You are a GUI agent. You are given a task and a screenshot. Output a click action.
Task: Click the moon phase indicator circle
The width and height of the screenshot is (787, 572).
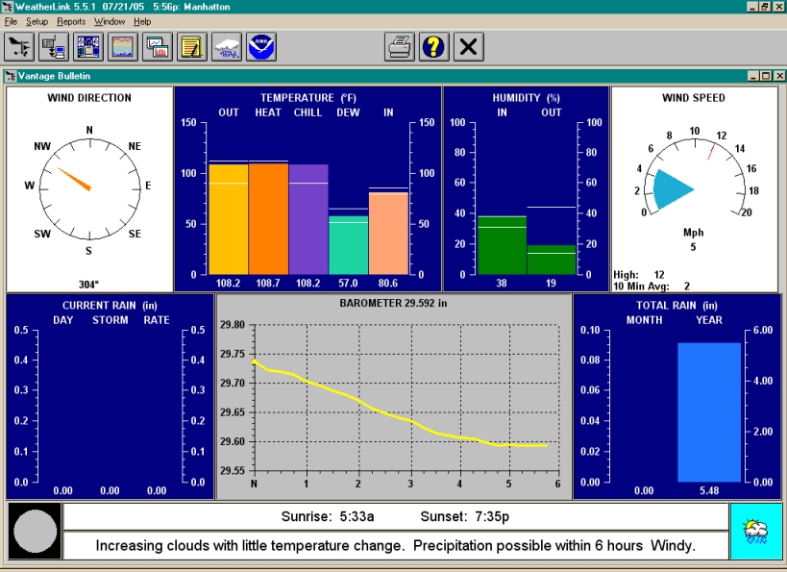(35, 530)
